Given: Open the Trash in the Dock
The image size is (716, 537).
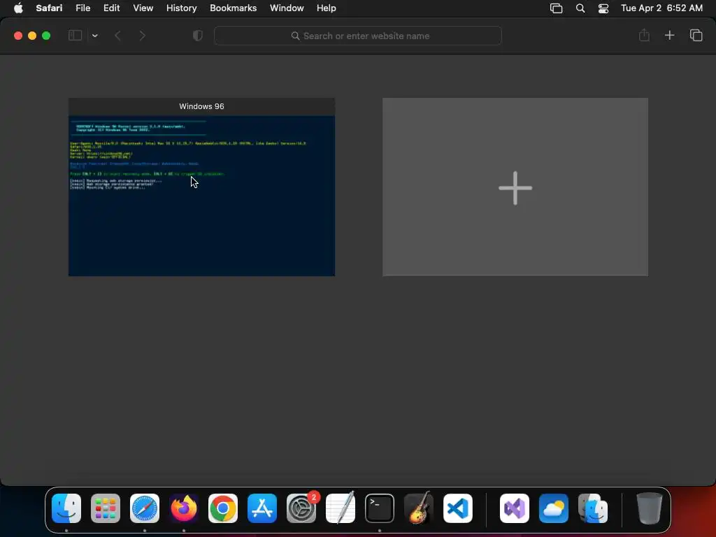Looking at the screenshot, I should click(x=650, y=508).
